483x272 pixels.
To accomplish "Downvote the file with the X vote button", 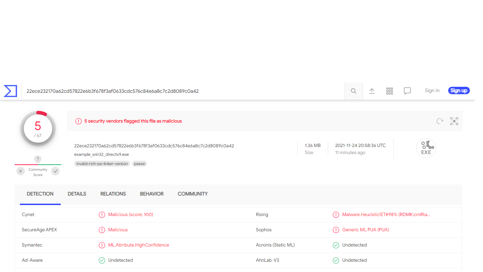I will click(20, 171).
